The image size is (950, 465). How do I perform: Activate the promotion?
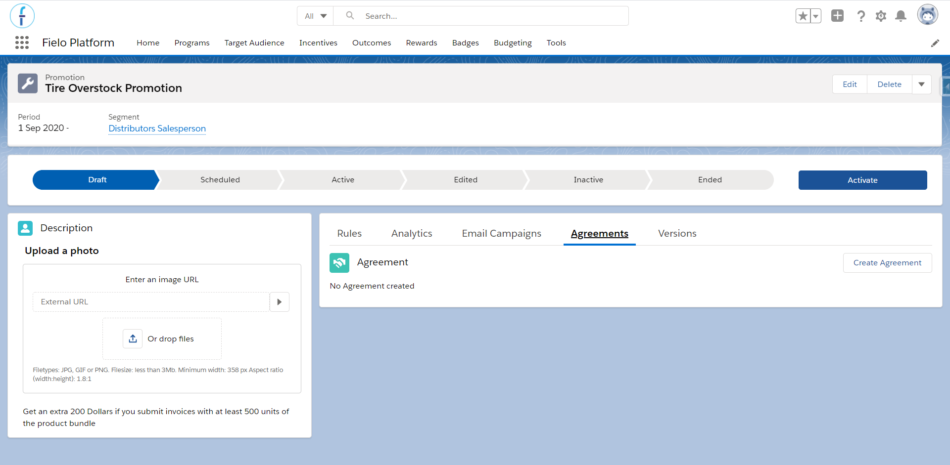(x=862, y=180)
